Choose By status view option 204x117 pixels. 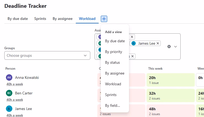click(x=115, y=63)
